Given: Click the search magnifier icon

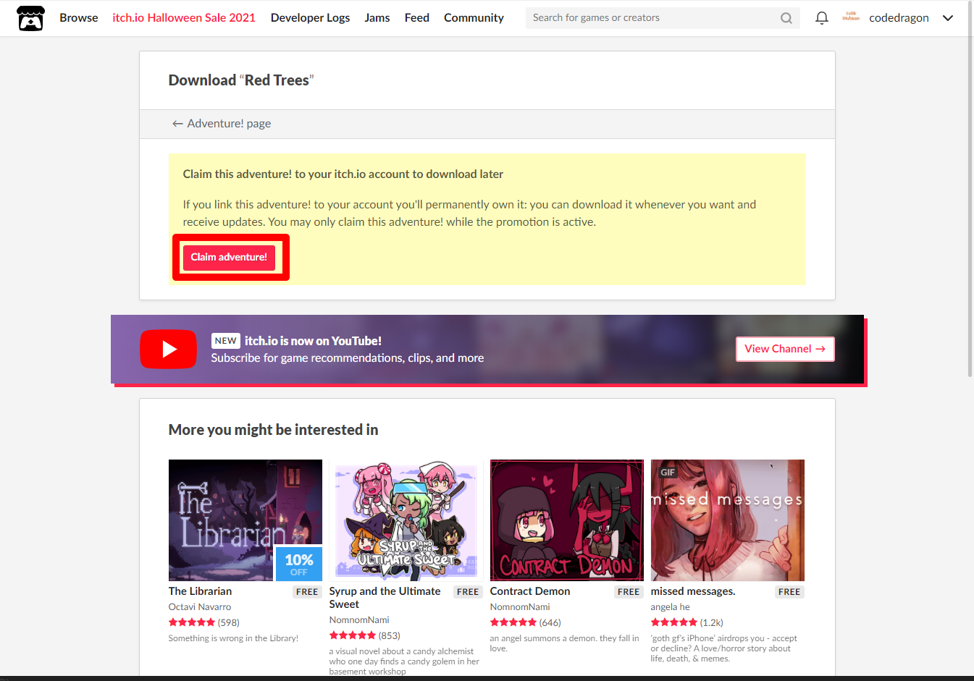Looking at the screenshot, I should click(786, 18).
